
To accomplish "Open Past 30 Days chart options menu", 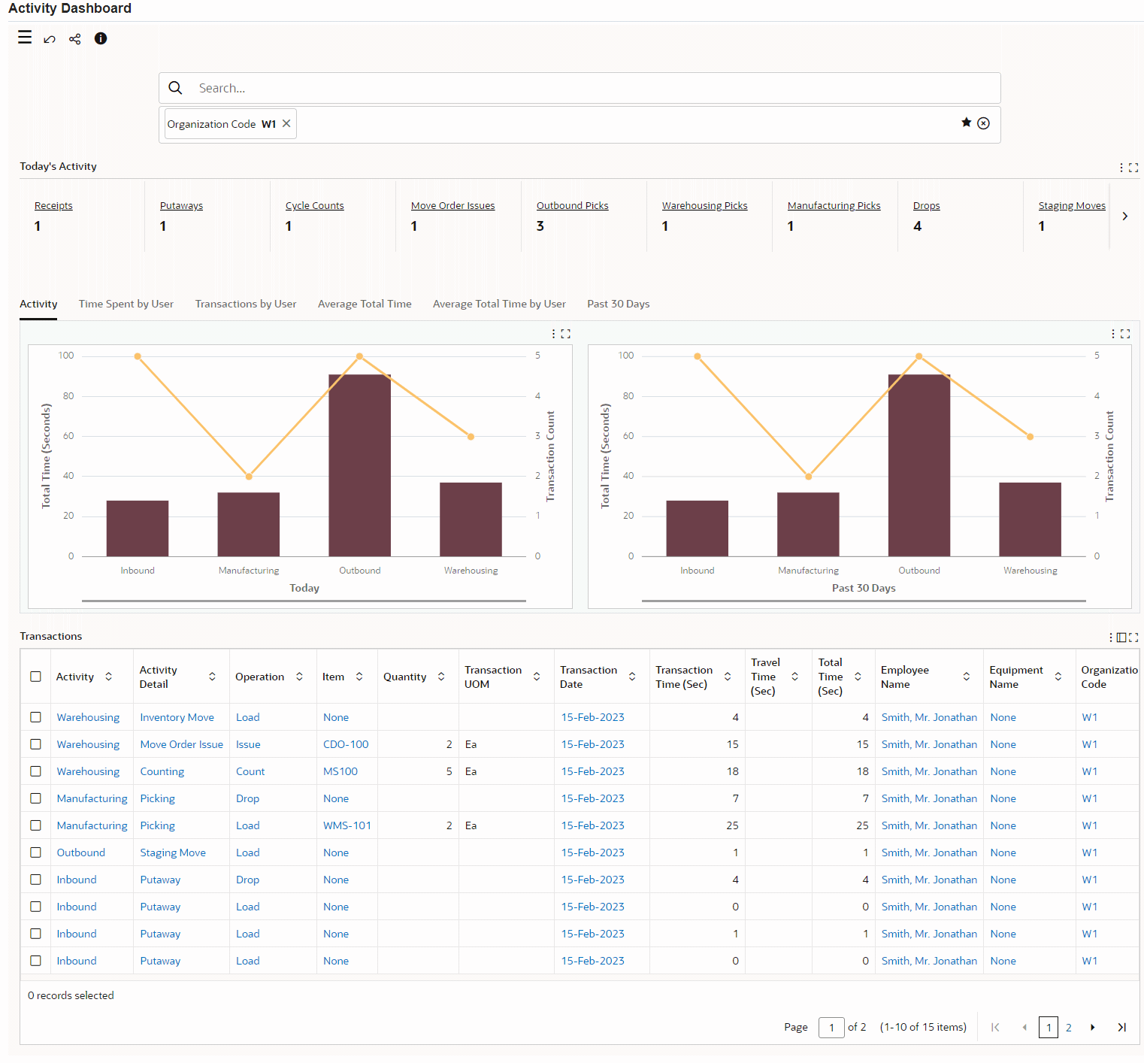I will [x=1113, y=334].
